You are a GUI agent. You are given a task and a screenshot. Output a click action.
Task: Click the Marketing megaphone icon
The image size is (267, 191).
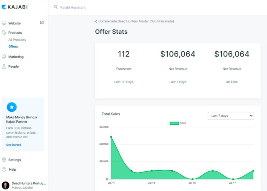click(x=4, y=57)
